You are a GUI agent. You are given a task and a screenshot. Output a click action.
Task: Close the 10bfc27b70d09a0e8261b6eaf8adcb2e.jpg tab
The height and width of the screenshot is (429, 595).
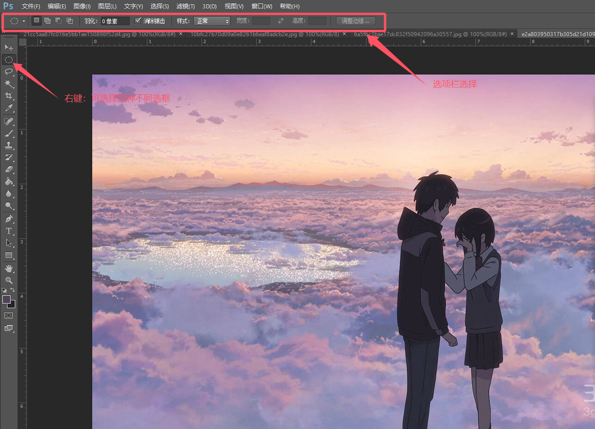(344, 34)
